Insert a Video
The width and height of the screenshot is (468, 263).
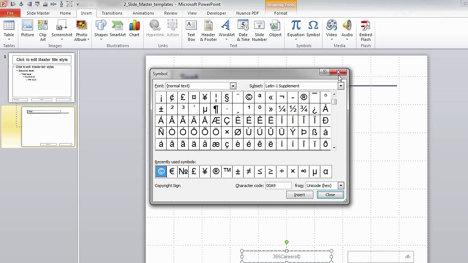tap(332, 30)
